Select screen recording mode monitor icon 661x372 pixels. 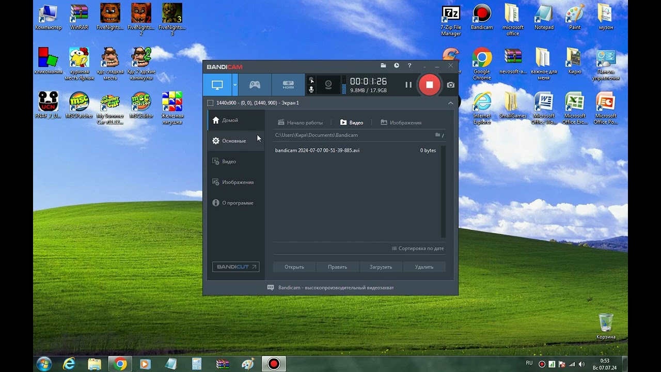point(217,85)
